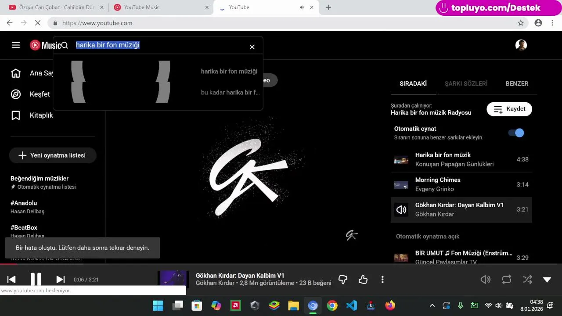The width and height of the screenshot is (562, 316).
Task: Open the account avatar menu
Action: click(521, 45)
